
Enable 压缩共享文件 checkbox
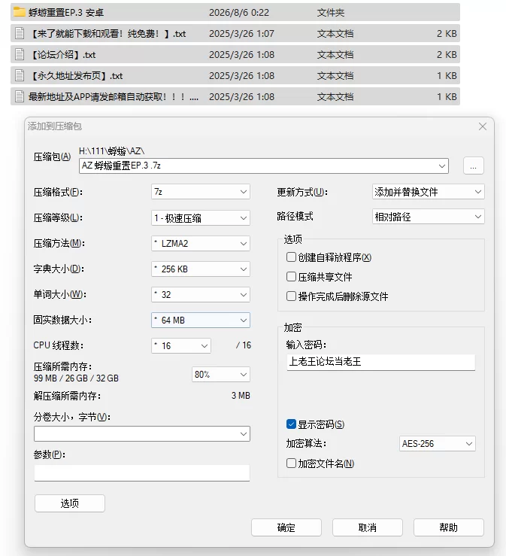[x=291, y=277]
